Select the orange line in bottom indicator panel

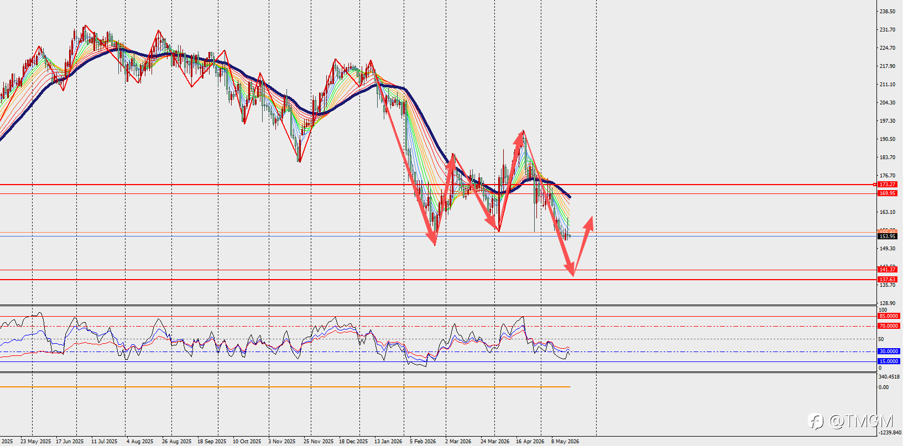click(285, 387)
